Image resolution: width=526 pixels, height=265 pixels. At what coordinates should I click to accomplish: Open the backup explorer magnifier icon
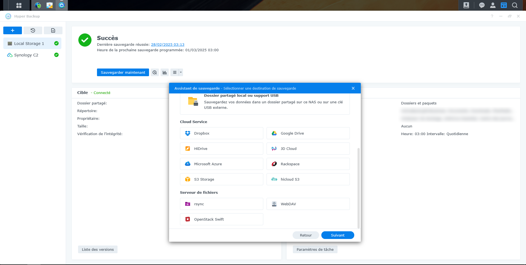click(155, 72)
